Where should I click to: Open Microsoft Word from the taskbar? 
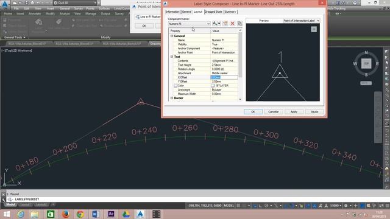click(96, 214)
